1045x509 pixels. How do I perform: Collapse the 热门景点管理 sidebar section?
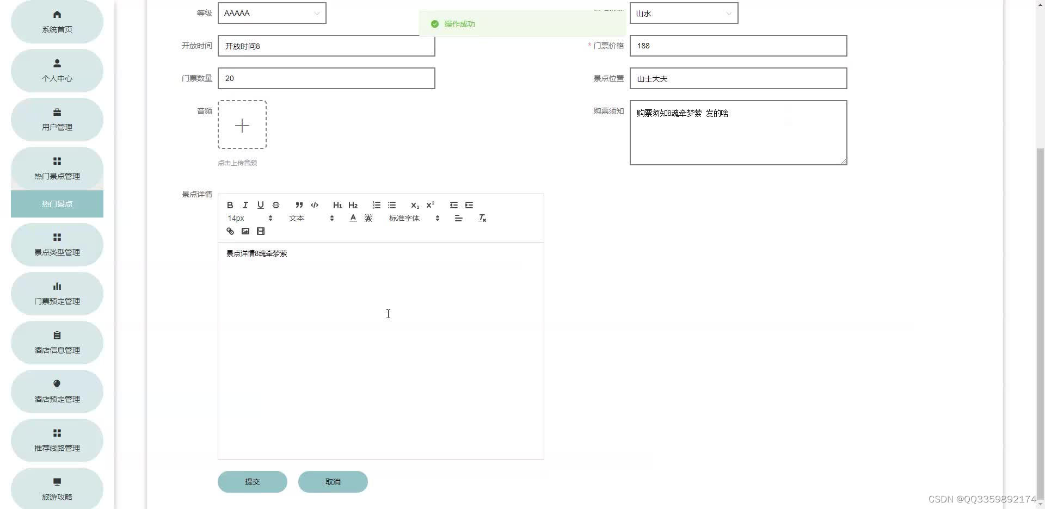(57, 169)
